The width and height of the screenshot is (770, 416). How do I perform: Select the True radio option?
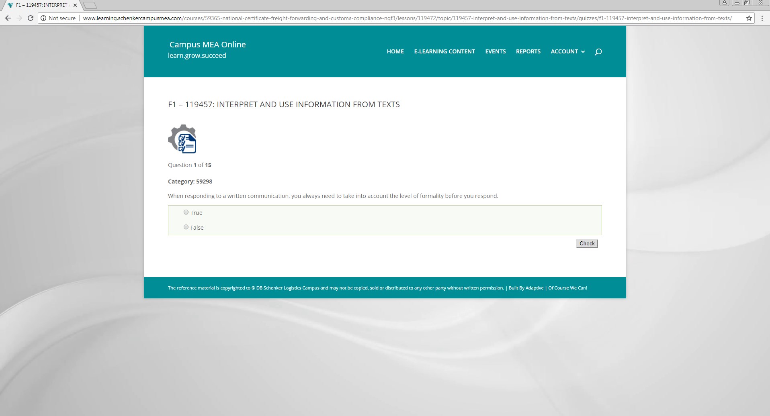(x=186, y=212)
